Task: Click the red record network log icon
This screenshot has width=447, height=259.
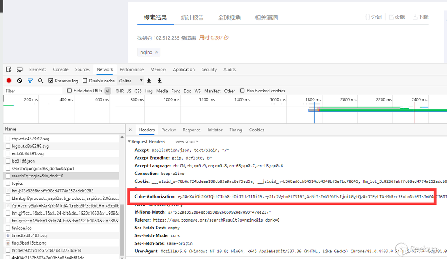Action: pyautogui.click(x=9, y=81)
